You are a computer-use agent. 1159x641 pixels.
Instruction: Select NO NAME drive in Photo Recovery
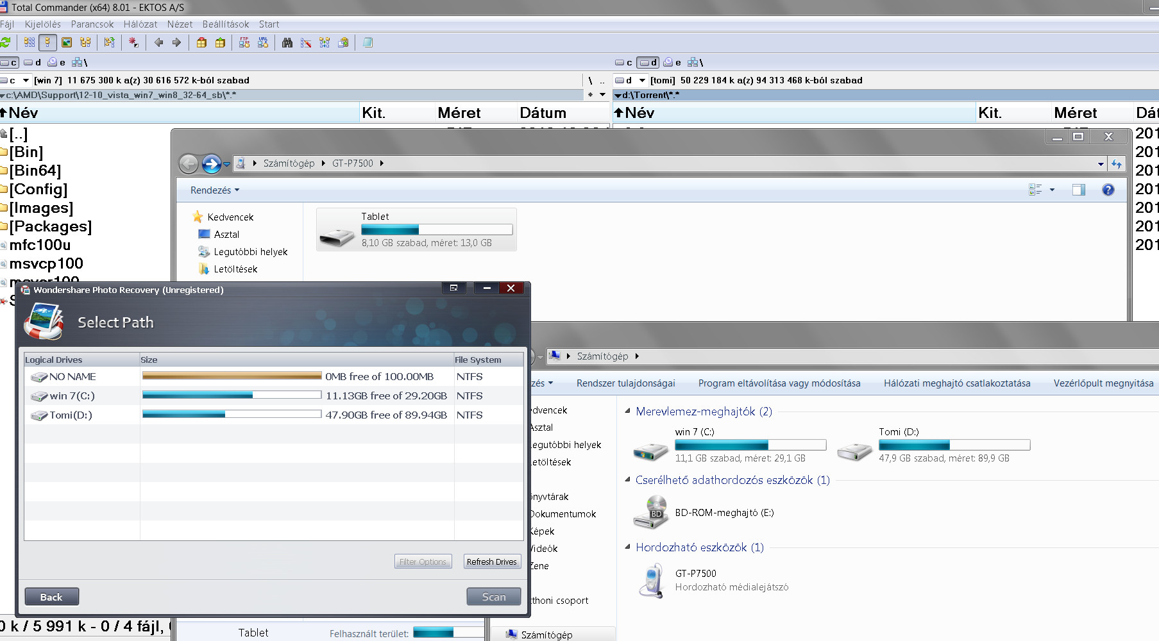click(x=274, y=377)
